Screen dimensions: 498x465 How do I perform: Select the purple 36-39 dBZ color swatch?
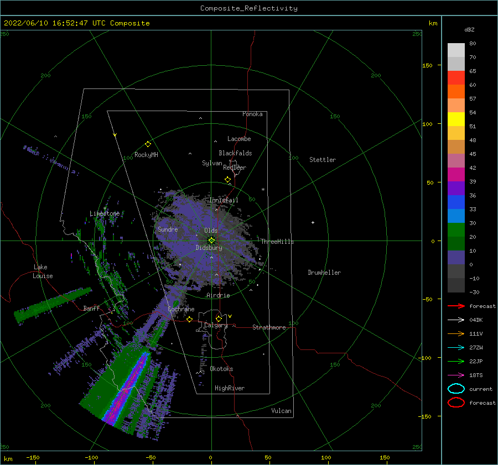[x=456, y=188]
